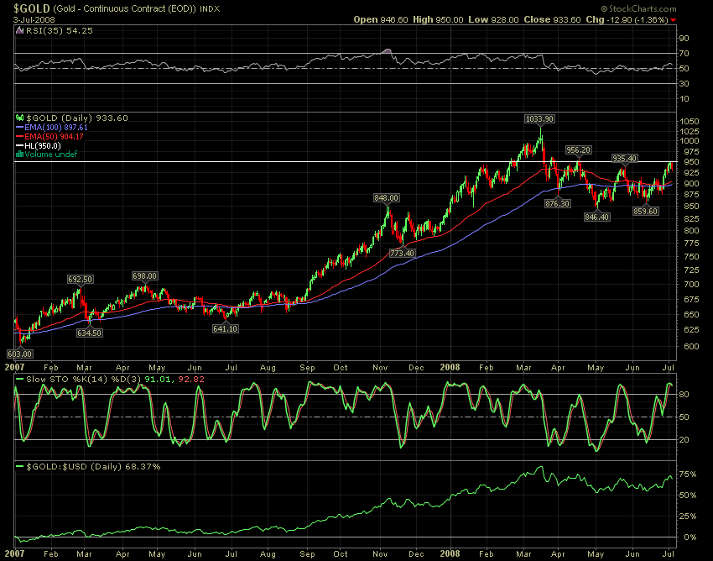Viewport: 713px width, 561px height.
Task: Click the 1050 price axis label
Action: (690, 122)
